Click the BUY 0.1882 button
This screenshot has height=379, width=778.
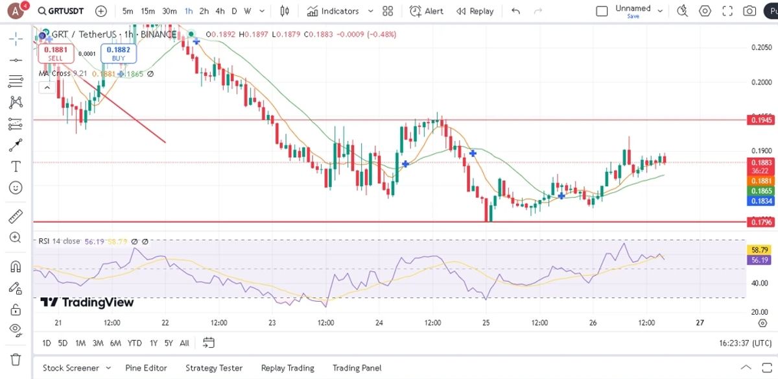[x=118, y=53]
